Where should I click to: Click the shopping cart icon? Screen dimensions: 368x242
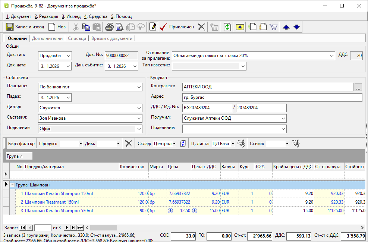(274, 27)
